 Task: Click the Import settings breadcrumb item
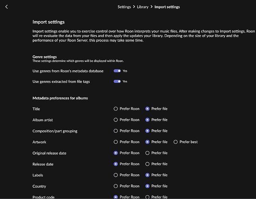click(x=167, y=7)
